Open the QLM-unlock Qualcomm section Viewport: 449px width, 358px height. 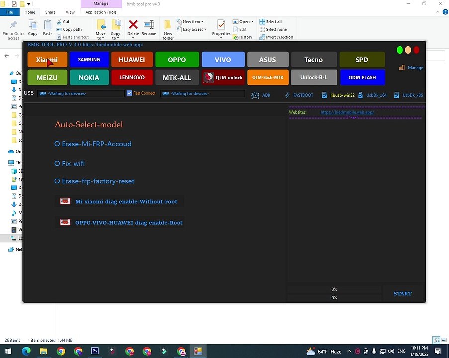223,77
